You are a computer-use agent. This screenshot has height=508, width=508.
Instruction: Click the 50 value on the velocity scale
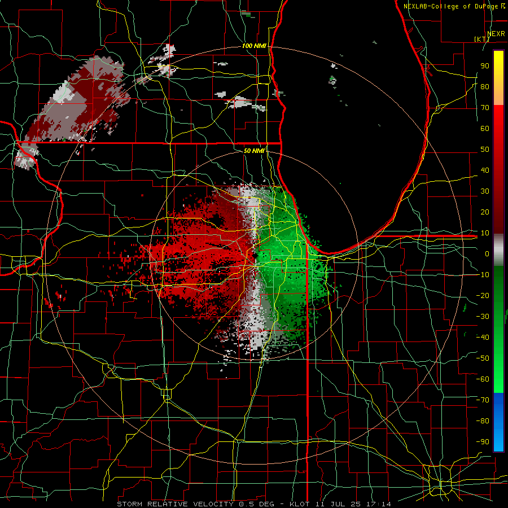pos(485,150)
